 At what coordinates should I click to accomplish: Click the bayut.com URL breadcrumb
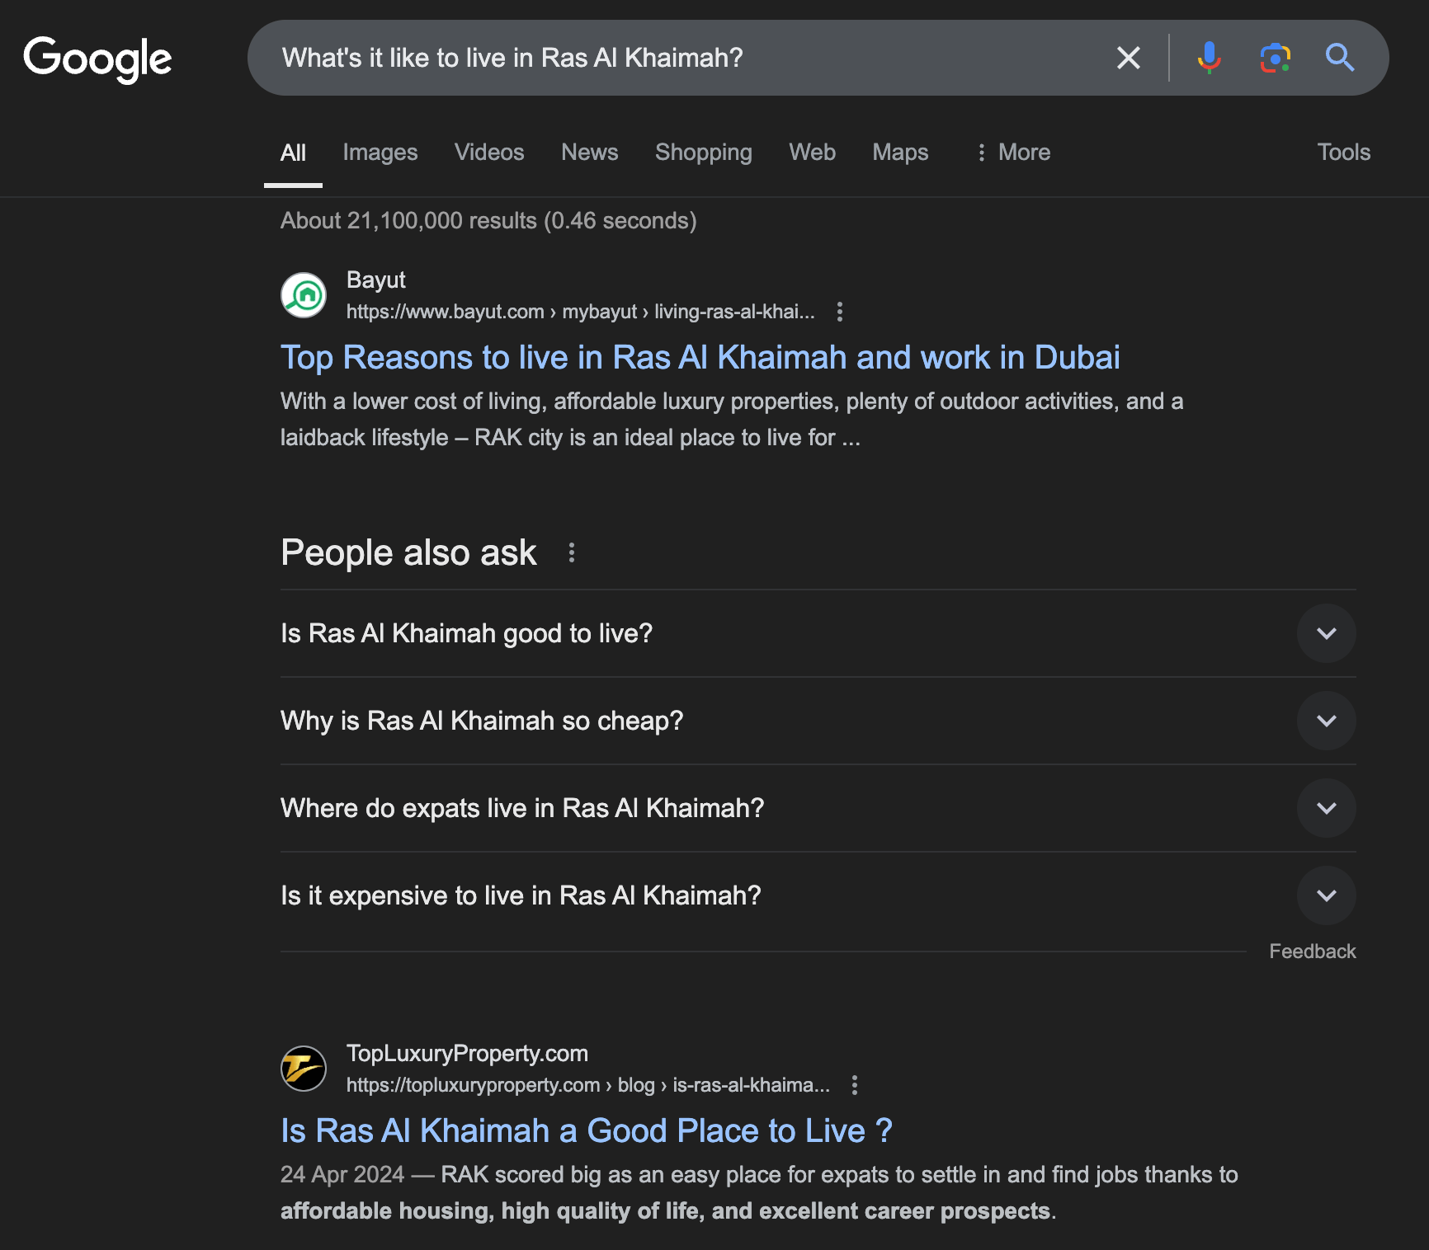tap(580, 312)
